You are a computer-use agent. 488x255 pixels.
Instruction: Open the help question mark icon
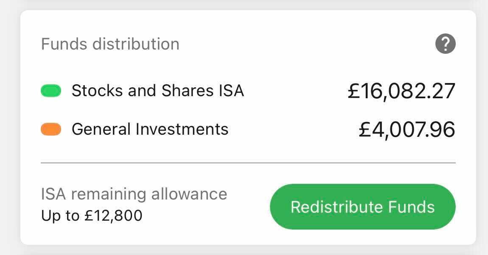pos(445,44)
